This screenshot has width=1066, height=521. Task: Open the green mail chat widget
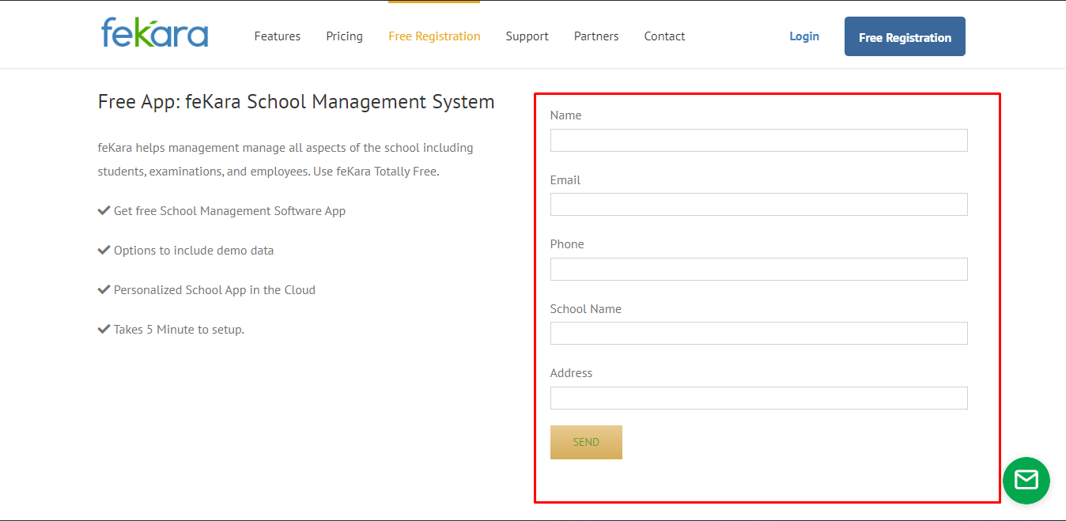point(1026,480)
